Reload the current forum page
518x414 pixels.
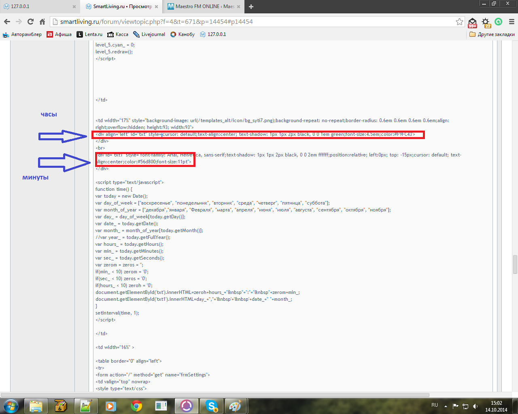(30, 22)
